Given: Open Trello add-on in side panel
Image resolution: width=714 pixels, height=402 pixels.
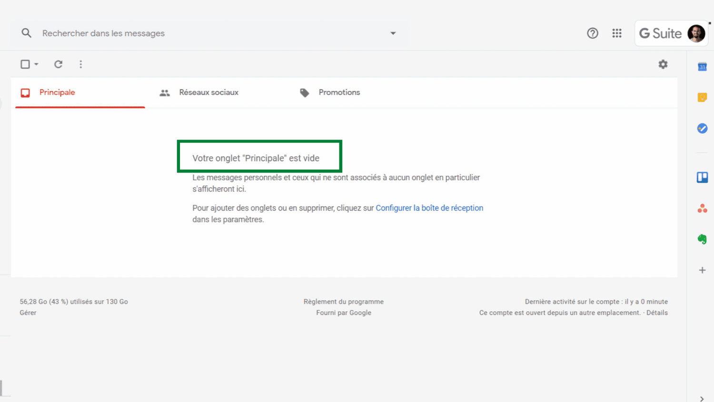Looking at the screenshot, I should click(x=702, y=178).
